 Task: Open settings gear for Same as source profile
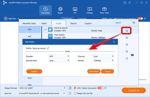tap(127, 31)
